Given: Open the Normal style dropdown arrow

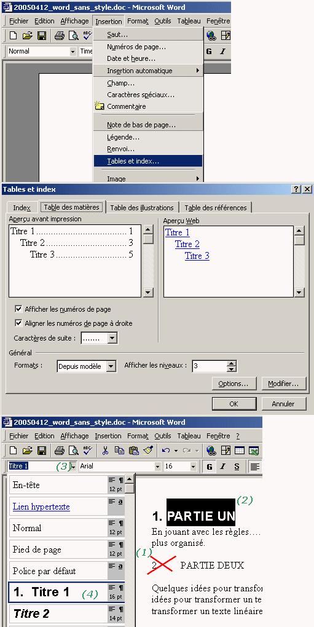Looking at the screenshot, I should [73, 51].
